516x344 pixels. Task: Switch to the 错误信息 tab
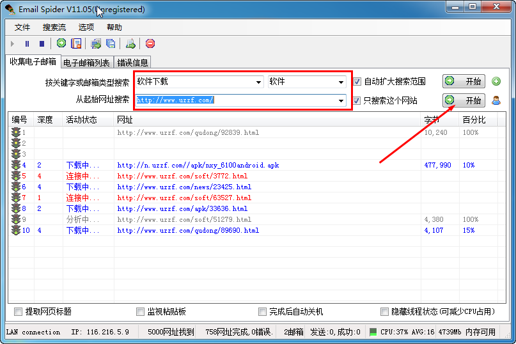point(132,63)
